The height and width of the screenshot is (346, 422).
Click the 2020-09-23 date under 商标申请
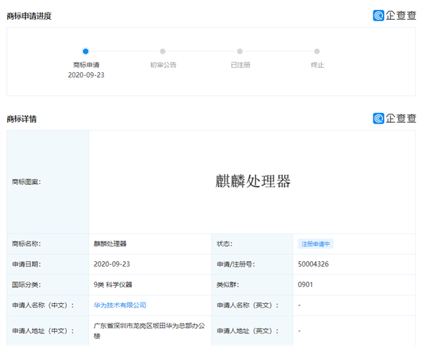tap(86, 75)
